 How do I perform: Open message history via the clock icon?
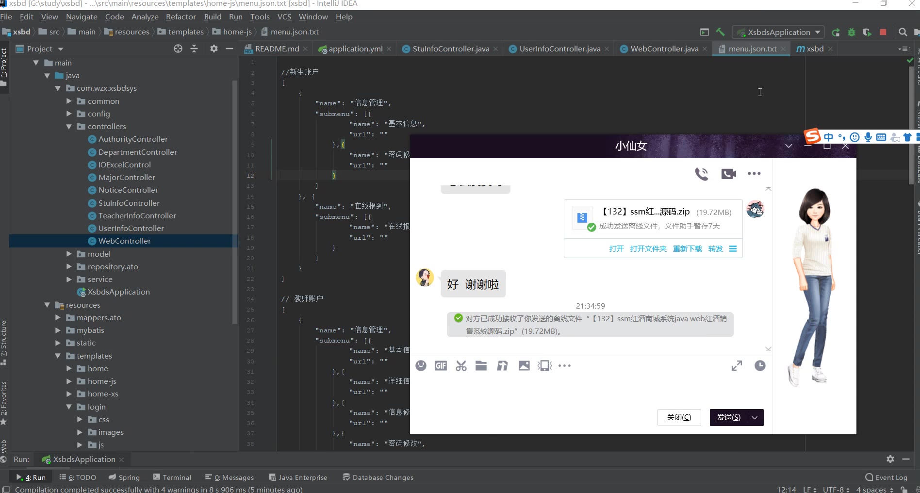760,366
